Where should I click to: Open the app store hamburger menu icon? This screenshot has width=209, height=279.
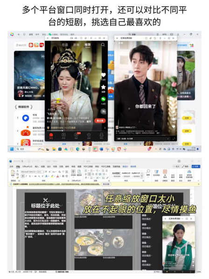(x=158, y=34)
